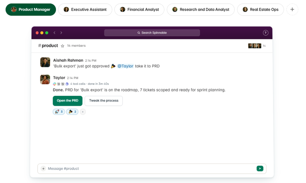Viewport: 306px width, 183px height.
Task: Click the yellow minimize window dot
Action: tap(42, 33)
